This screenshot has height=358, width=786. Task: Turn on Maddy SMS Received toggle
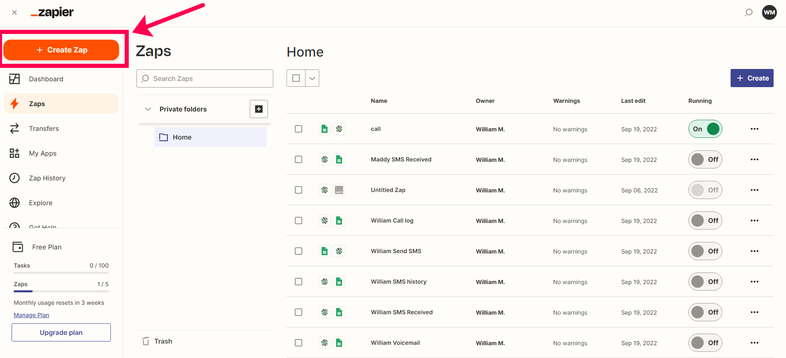click(705, 159)
